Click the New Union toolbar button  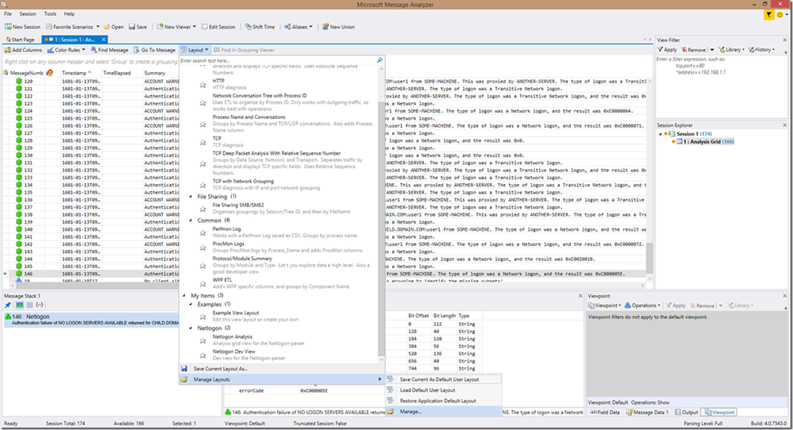tap(338, 27)
